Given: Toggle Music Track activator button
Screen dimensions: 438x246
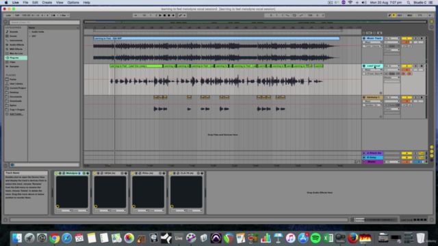Looking at the screenshot, I should (407, 38).
